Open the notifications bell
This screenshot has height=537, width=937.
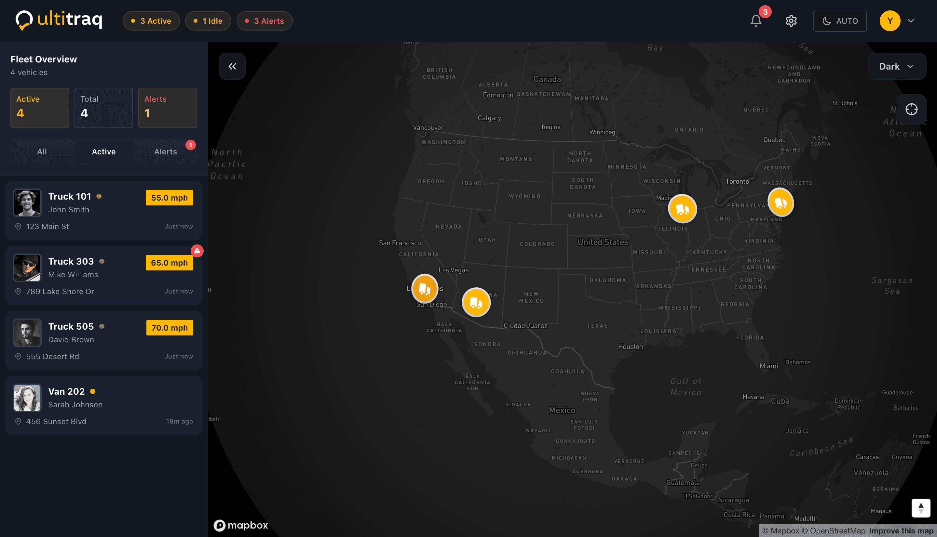point(755,21)
